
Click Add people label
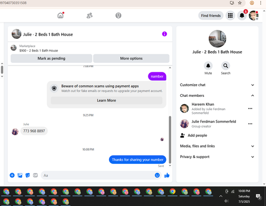(197, 135)
